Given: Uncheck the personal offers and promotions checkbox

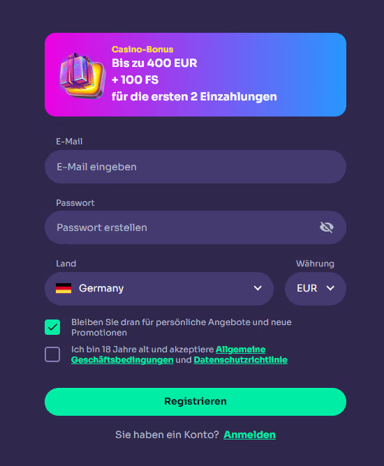Looking at the screenshot, I should [52, 327].
